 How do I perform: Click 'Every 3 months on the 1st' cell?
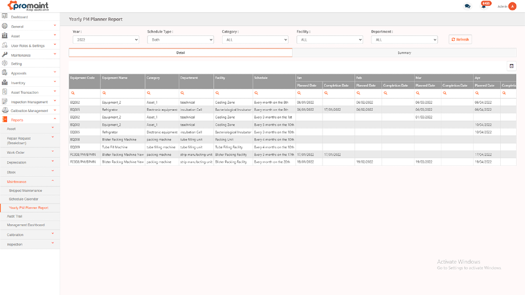273,117
